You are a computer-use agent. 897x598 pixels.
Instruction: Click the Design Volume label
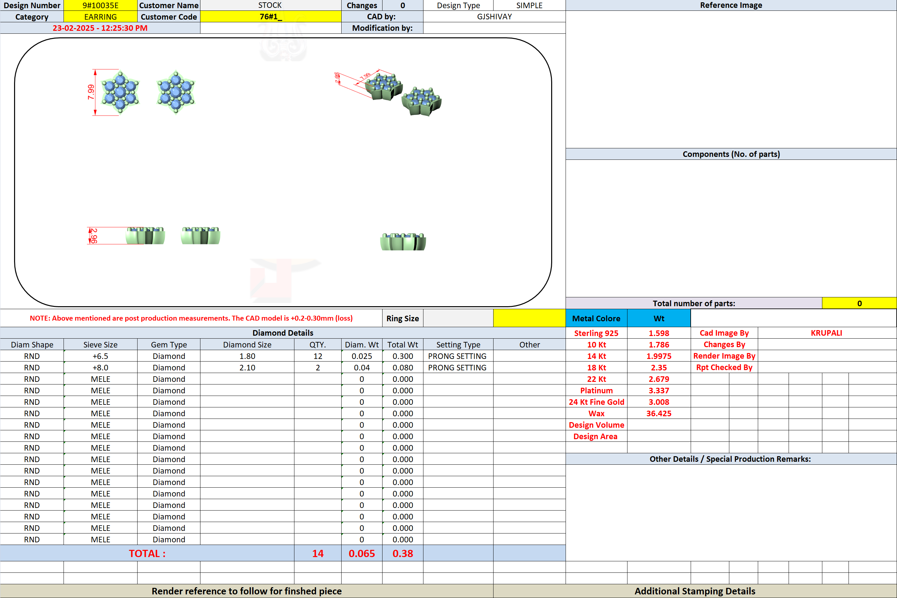(x=596, y=425)
